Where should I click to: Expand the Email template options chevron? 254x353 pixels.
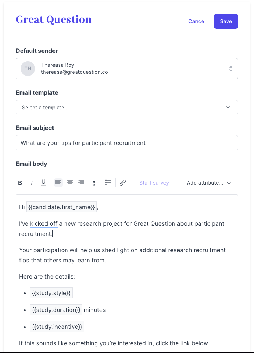(x=228, y=107)
